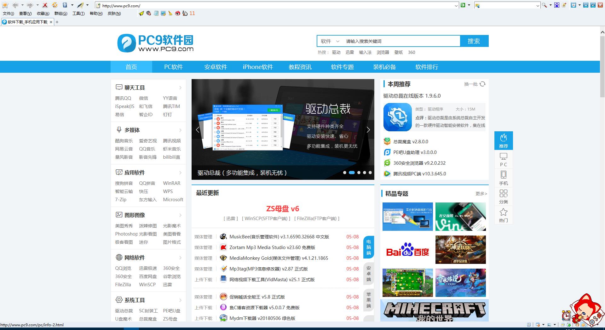Stop loading with the red X icon
Viewport: 605px width, 330px height.
click(45, 5)
